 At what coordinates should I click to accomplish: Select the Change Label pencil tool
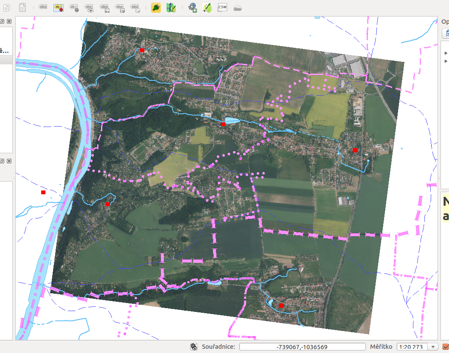click(135, 8)
